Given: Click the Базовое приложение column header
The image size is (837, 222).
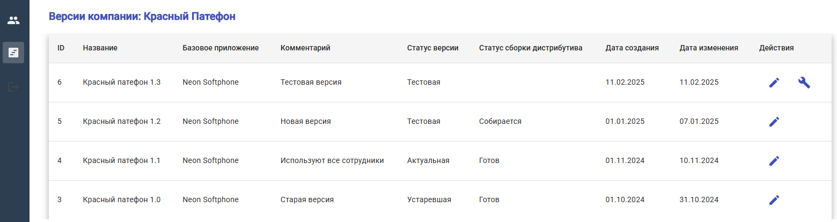Looking at the screenshot, I should coord(221,48).
